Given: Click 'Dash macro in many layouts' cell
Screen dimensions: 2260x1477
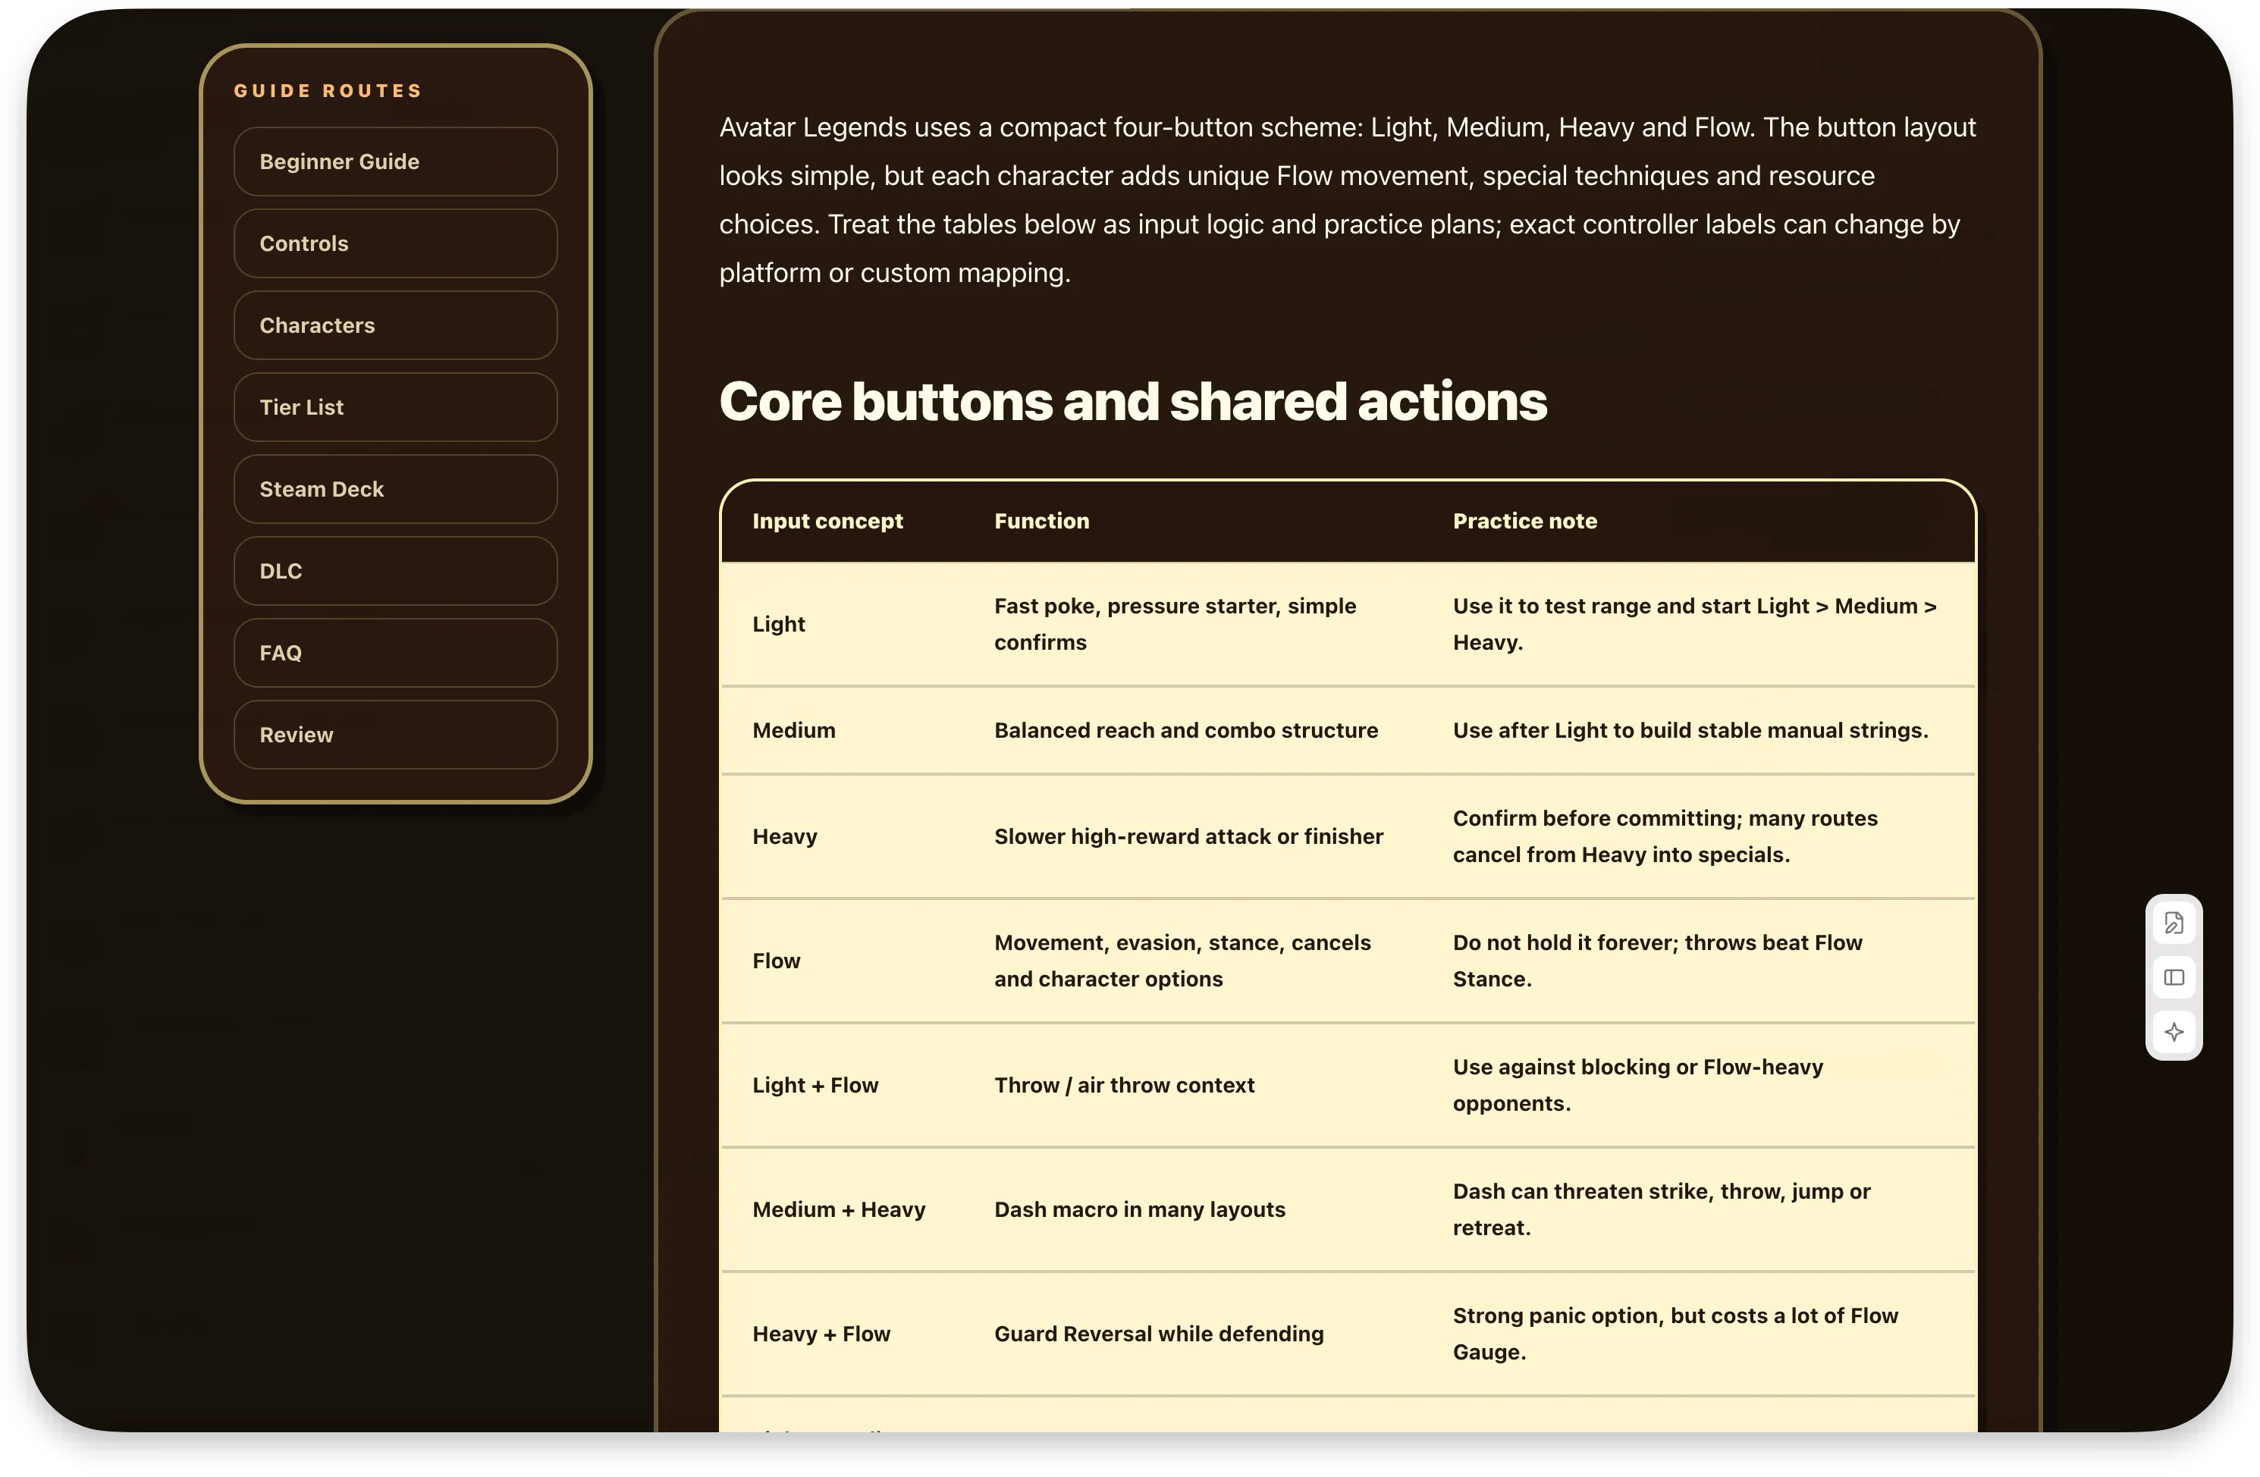Looking at the screenshot, I should pyautogui.click(x=1140, y=1209).
